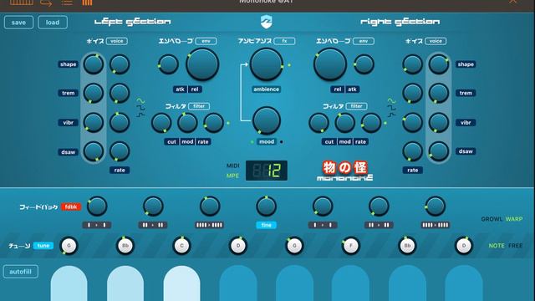Click the feedback knob above the fine label

[266, 207]
